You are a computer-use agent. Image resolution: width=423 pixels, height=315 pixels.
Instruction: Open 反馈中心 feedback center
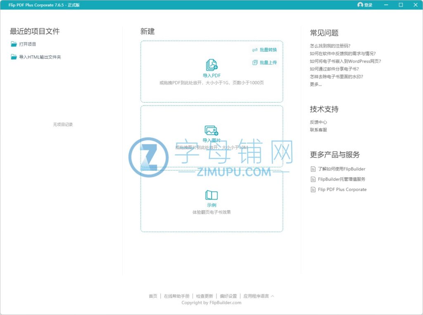point(318,122)
